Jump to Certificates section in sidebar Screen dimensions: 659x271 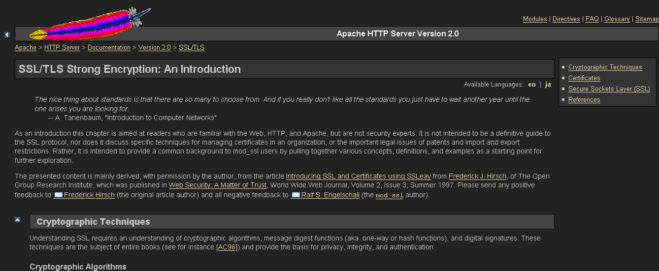[584, 78]
